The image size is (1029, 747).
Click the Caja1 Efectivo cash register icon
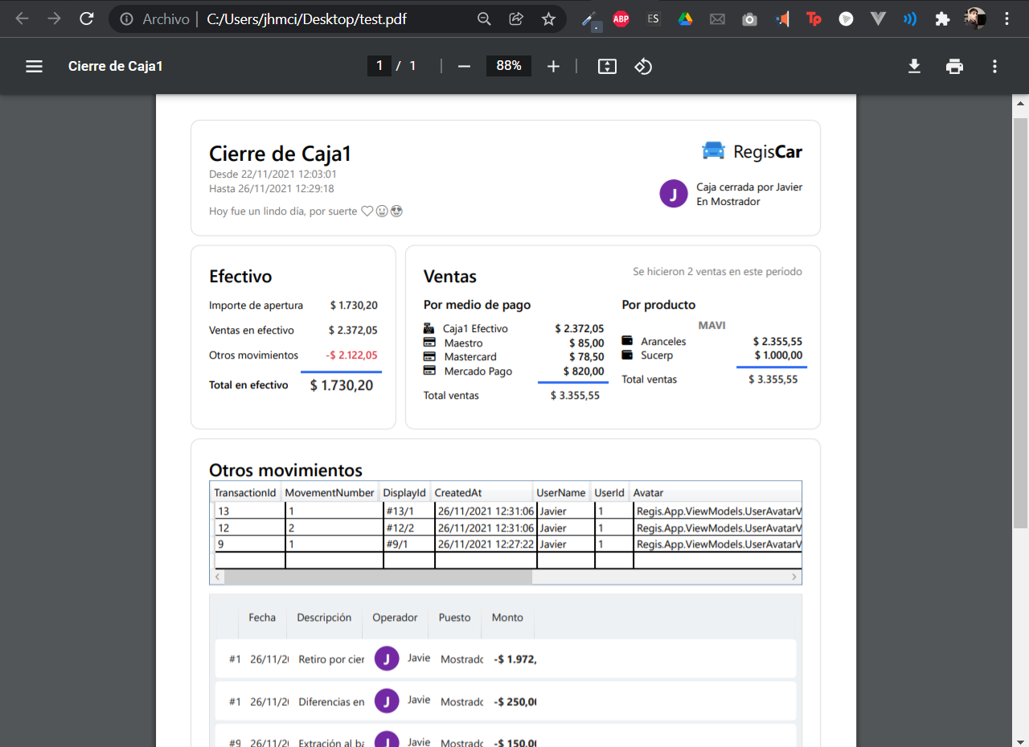(428, 329)
